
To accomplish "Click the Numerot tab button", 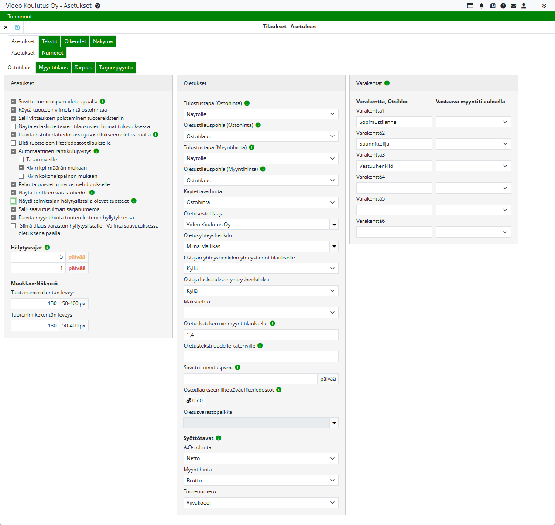I will pos(52,53).
